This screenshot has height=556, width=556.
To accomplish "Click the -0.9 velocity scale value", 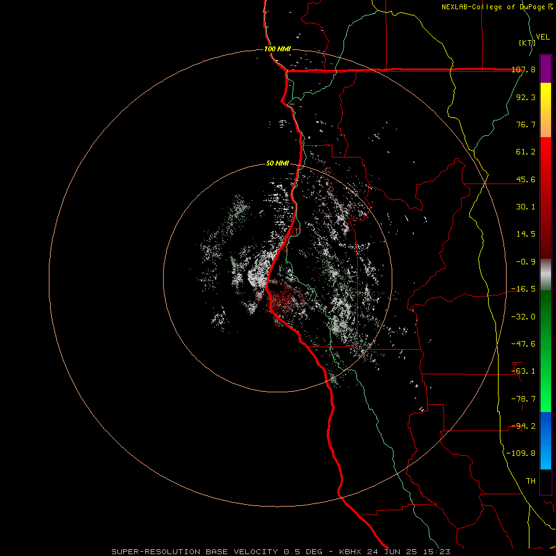I will click(x=526, y=262).
